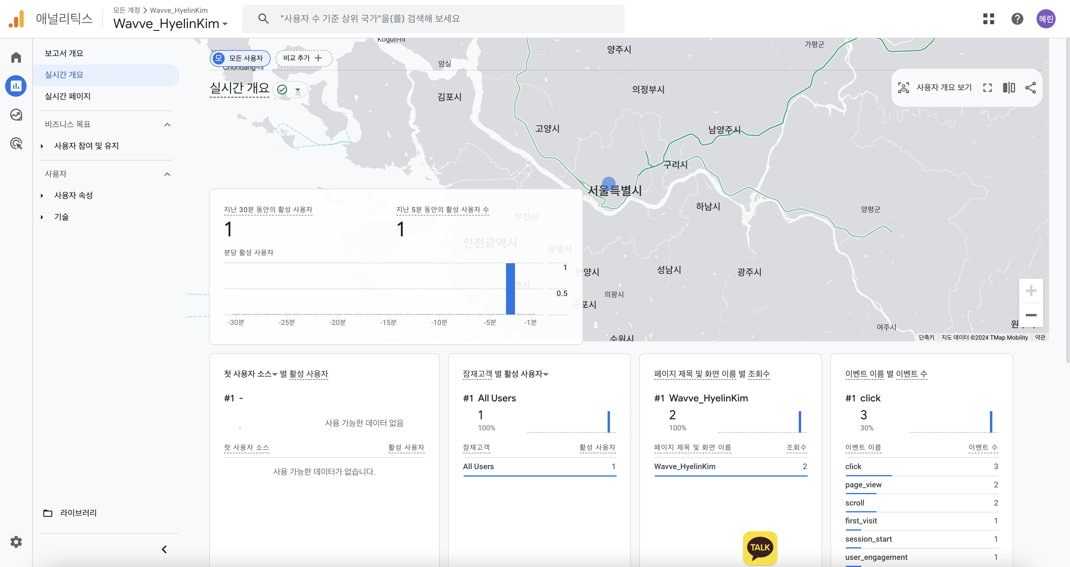
Task: Click the KakaoTalk TALK icon
Action: click(760, 548)
